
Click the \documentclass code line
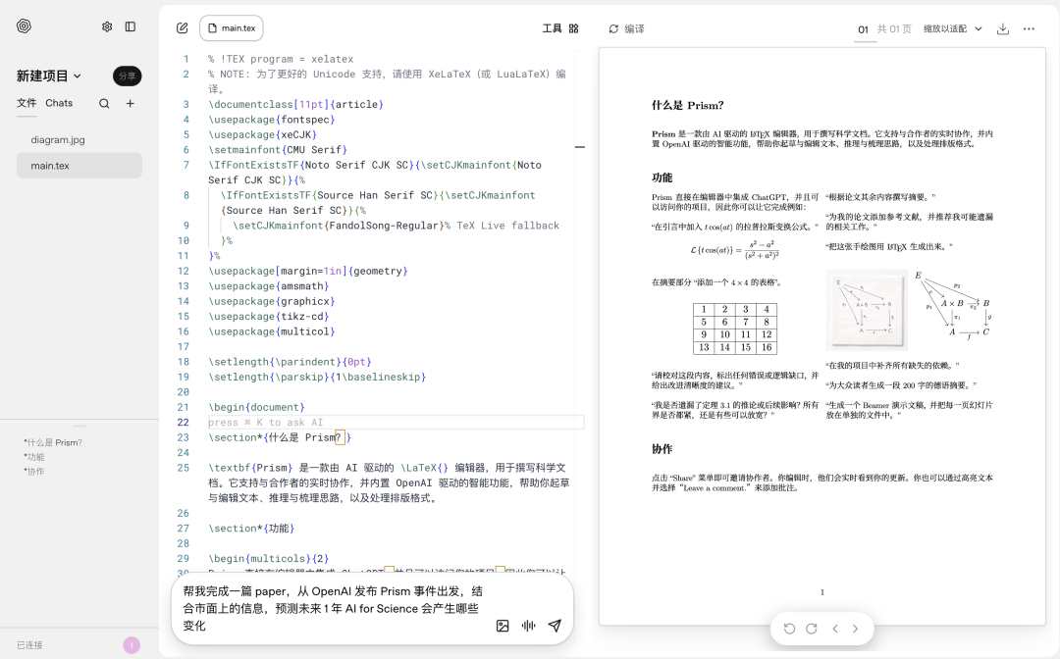click(x=296, y=105)
